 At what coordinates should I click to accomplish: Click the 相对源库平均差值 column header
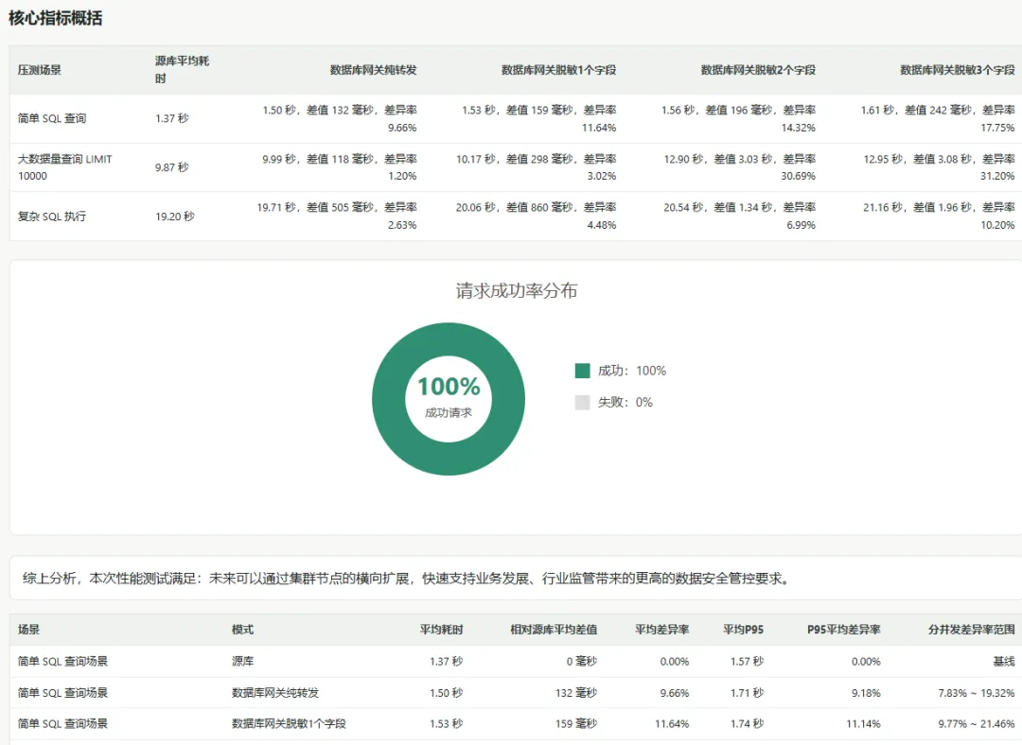(x=554, y=629)
